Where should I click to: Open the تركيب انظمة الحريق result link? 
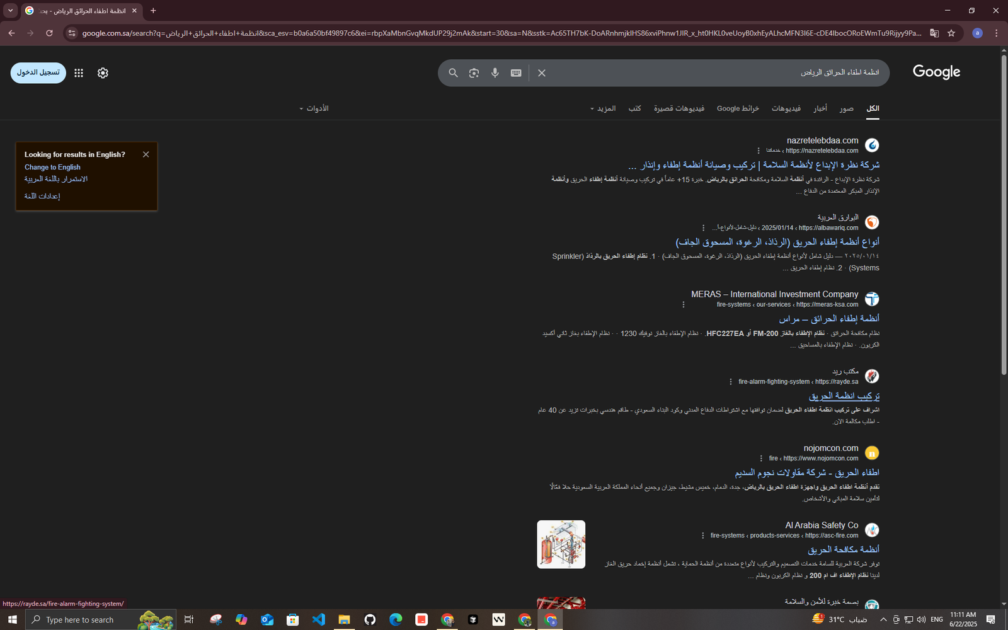click(x=844, y=396)
